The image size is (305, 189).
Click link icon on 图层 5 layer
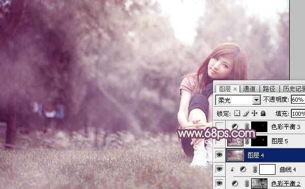(247, 141)
